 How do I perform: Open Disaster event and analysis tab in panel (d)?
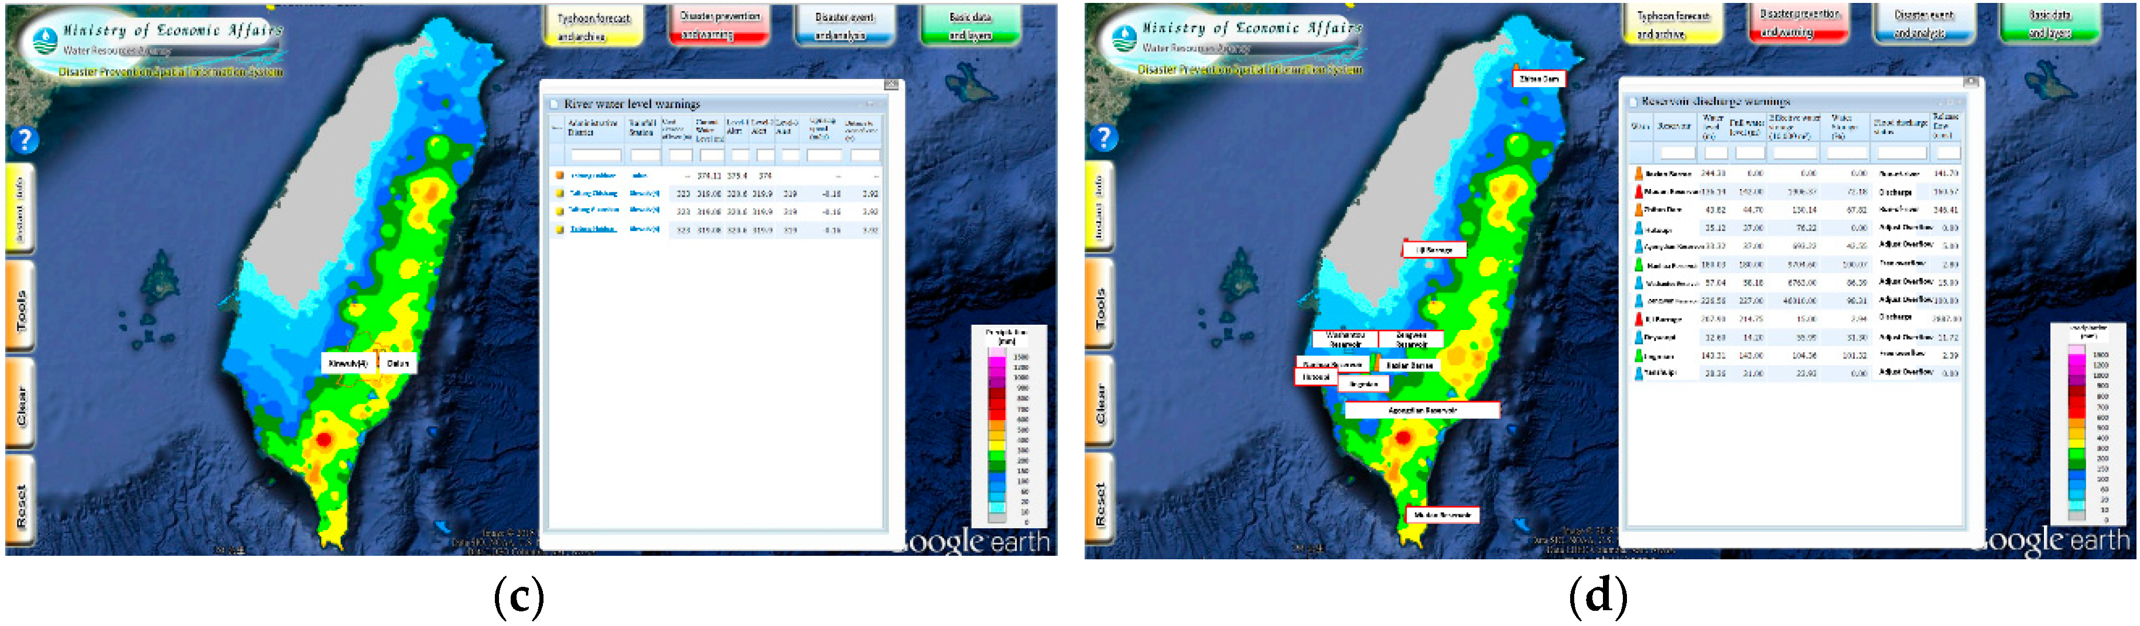[x=1923, y=24]
